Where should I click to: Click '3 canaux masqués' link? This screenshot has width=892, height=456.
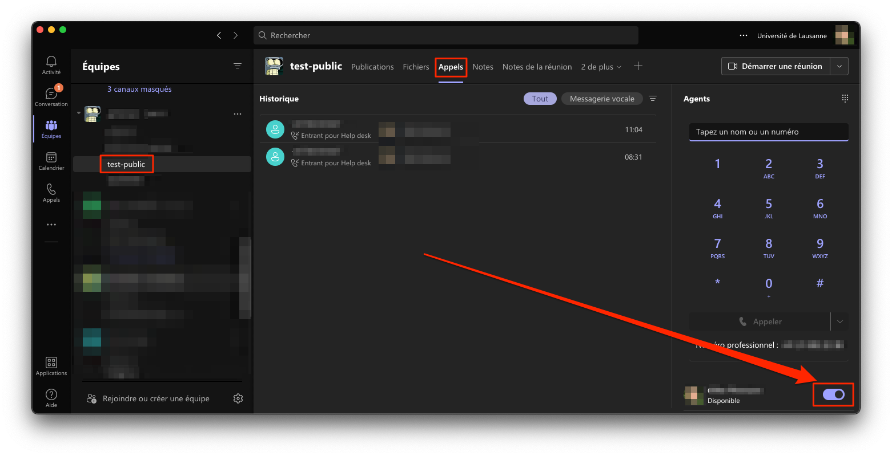click(x=139, y=89)
